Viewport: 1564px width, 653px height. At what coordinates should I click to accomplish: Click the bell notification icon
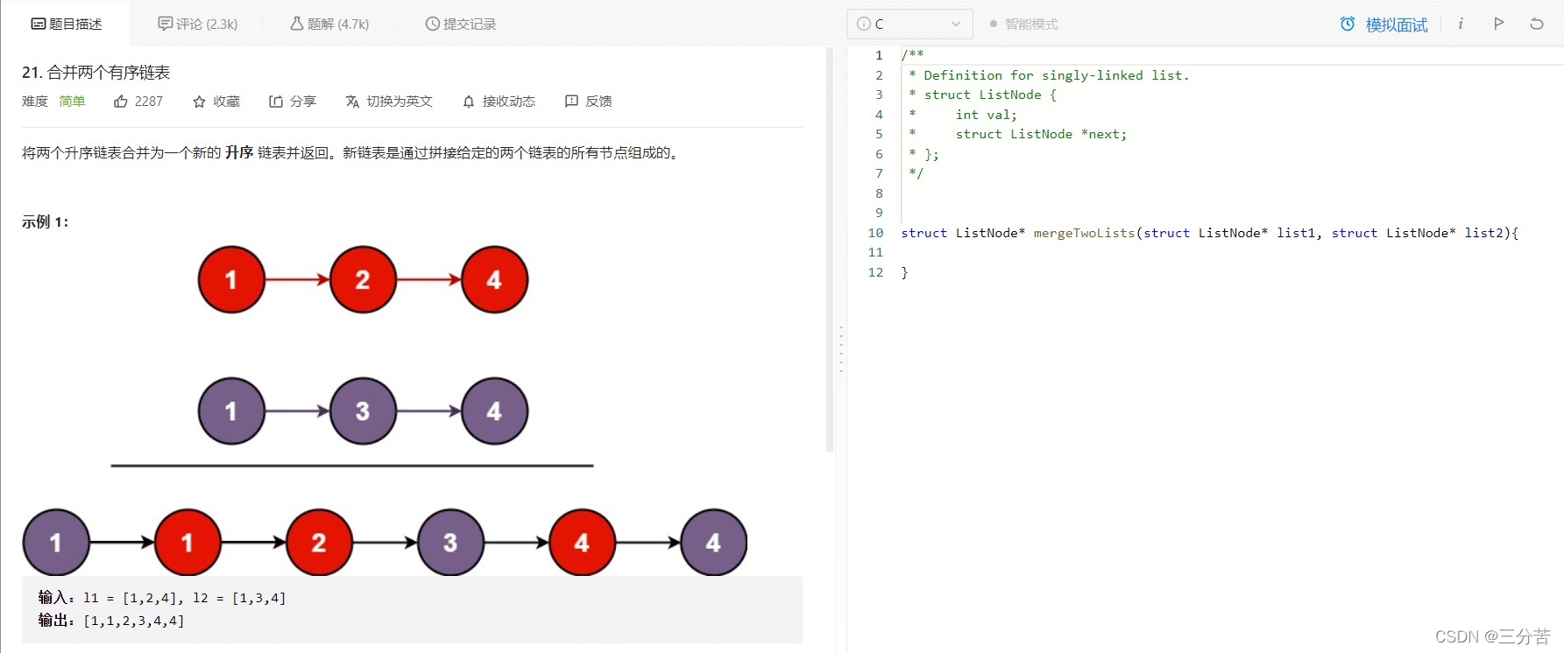(469, 102)
